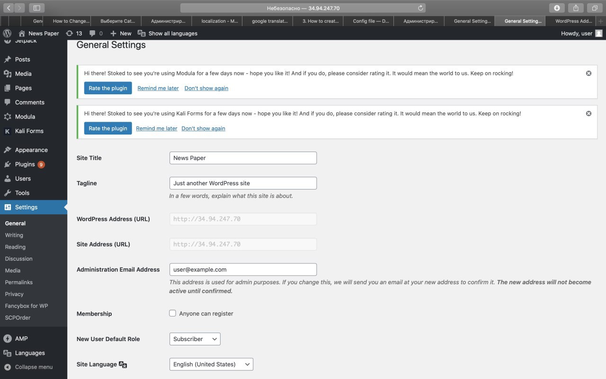Focus the Administration Email Address field
Viewport: 606px width, 379px height.
243,270
